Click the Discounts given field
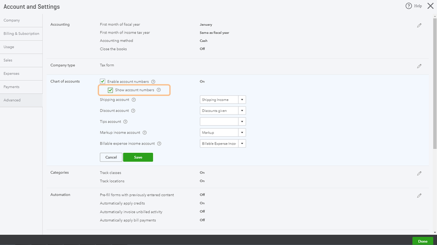437x245 pixels. [x=219, y=110]
